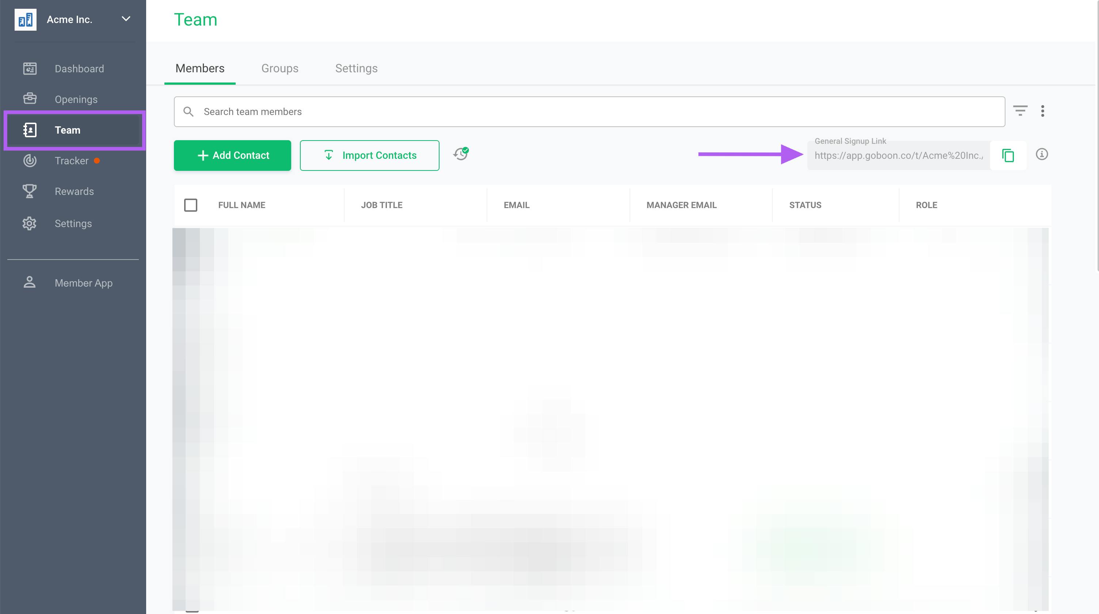1099x614 pixels.
Task: Switch to the Settings tab
Action: (356, 69)
